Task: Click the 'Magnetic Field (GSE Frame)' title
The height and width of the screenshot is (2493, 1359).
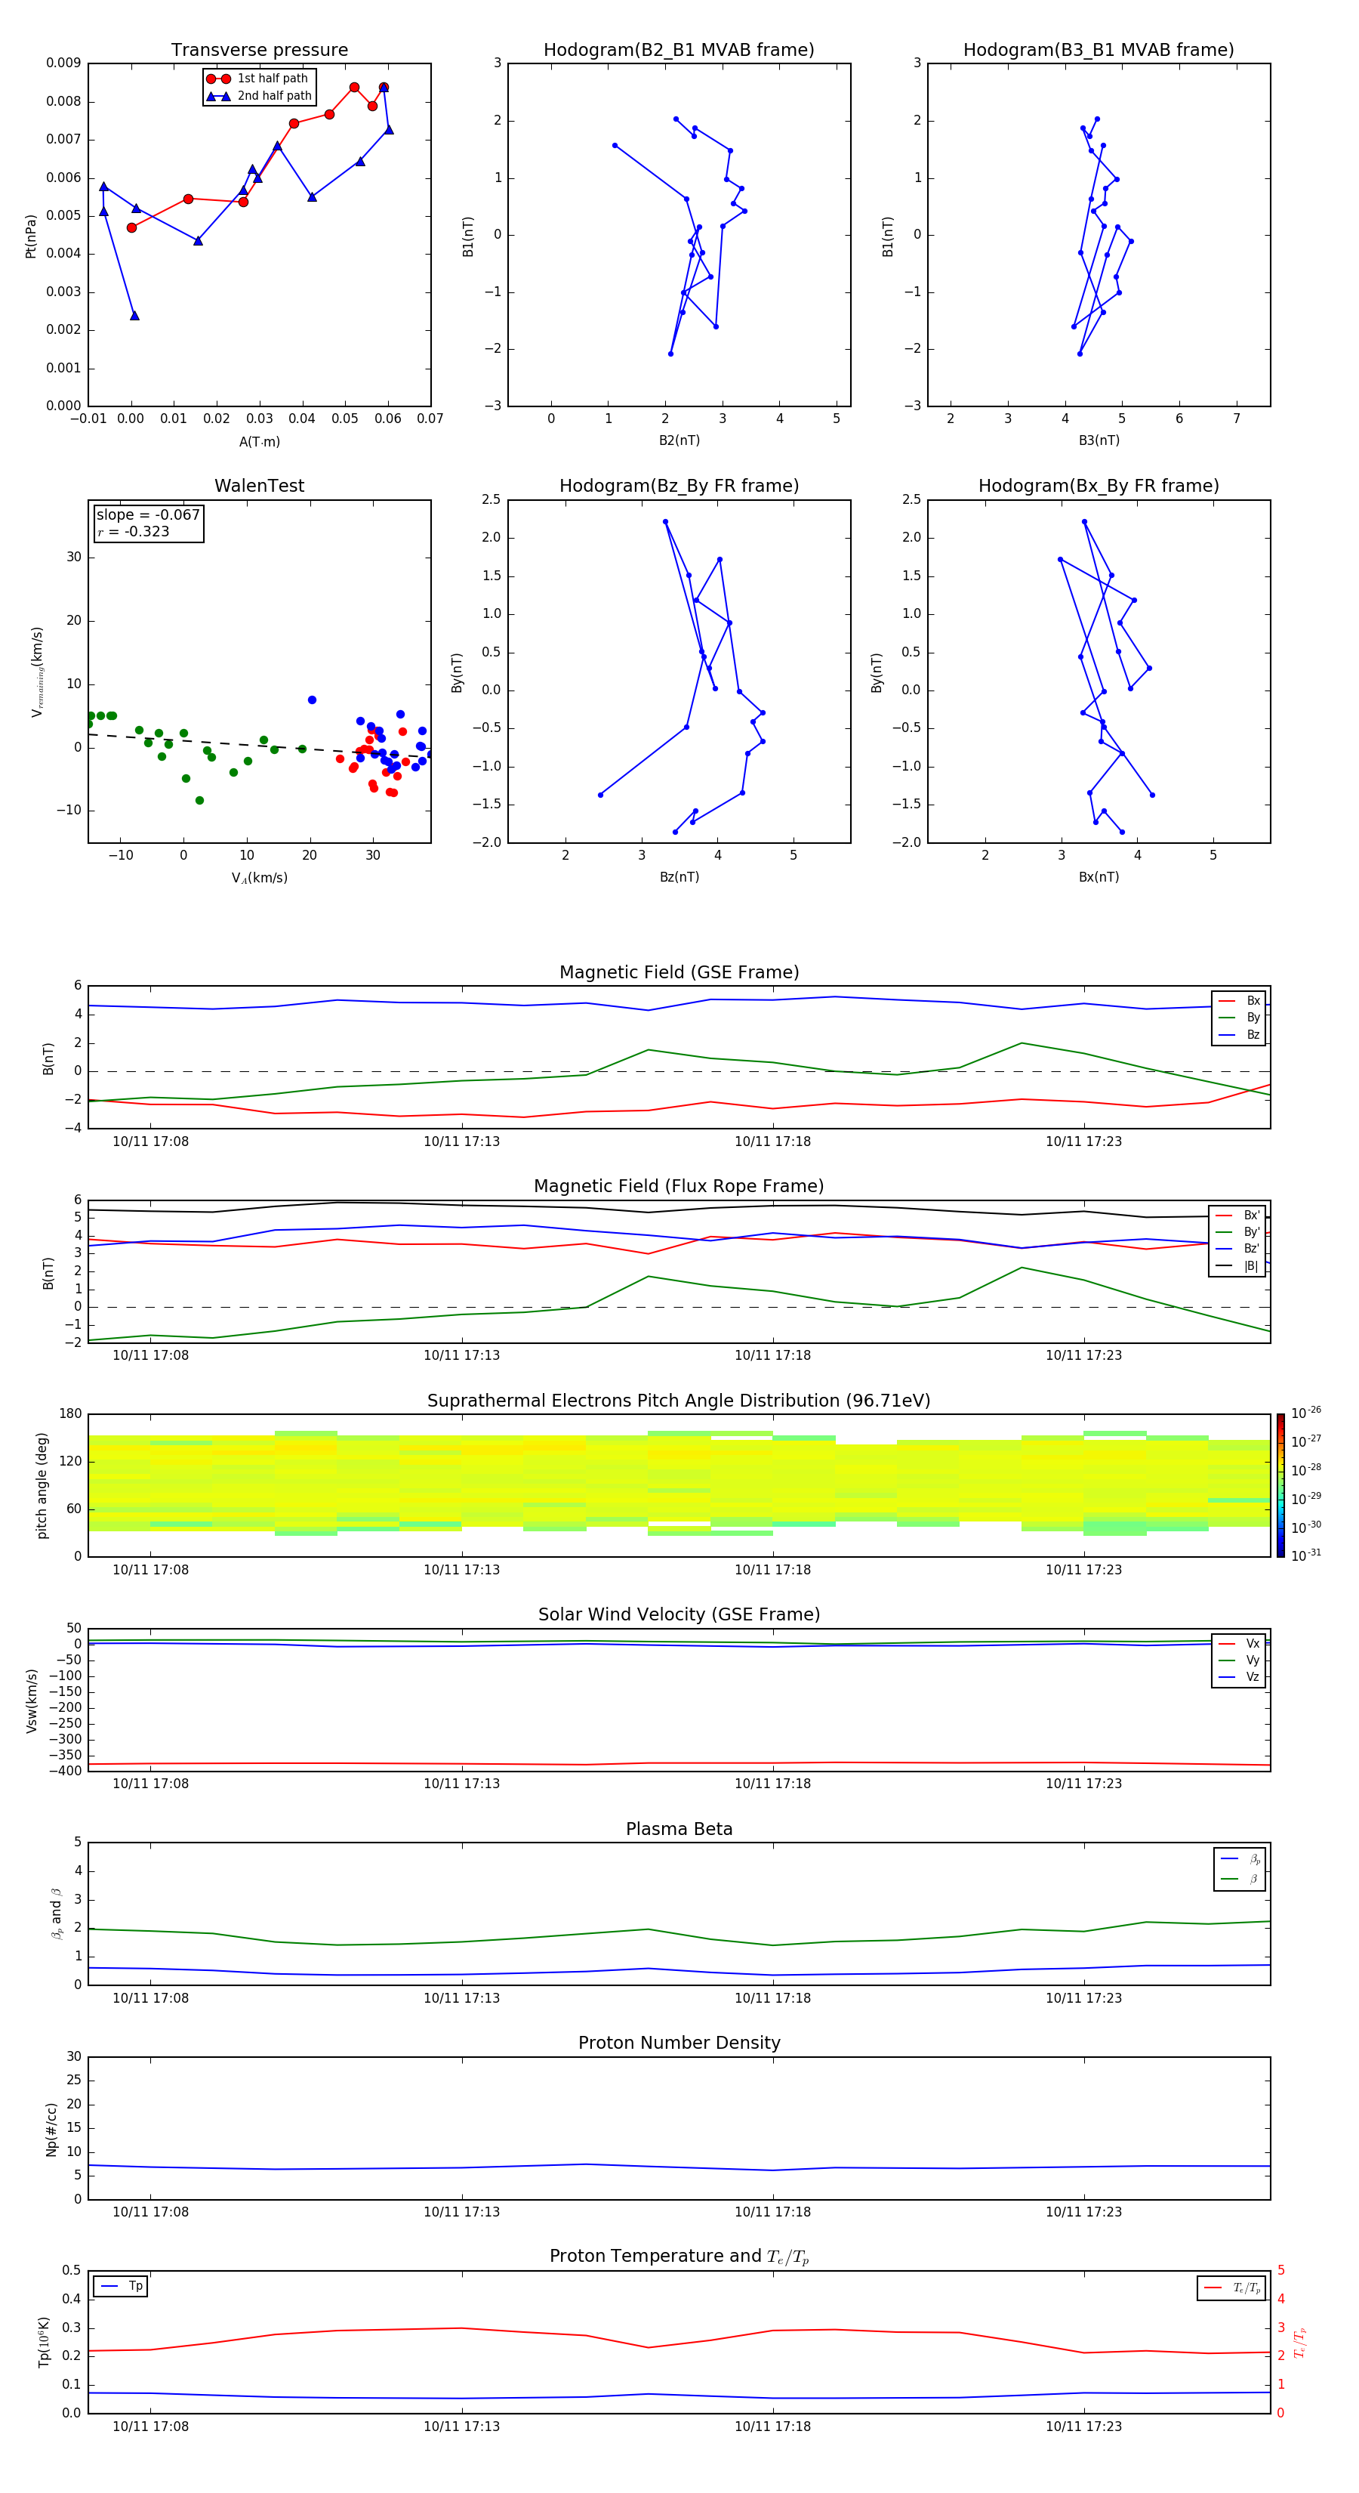Action: point(679,972)
